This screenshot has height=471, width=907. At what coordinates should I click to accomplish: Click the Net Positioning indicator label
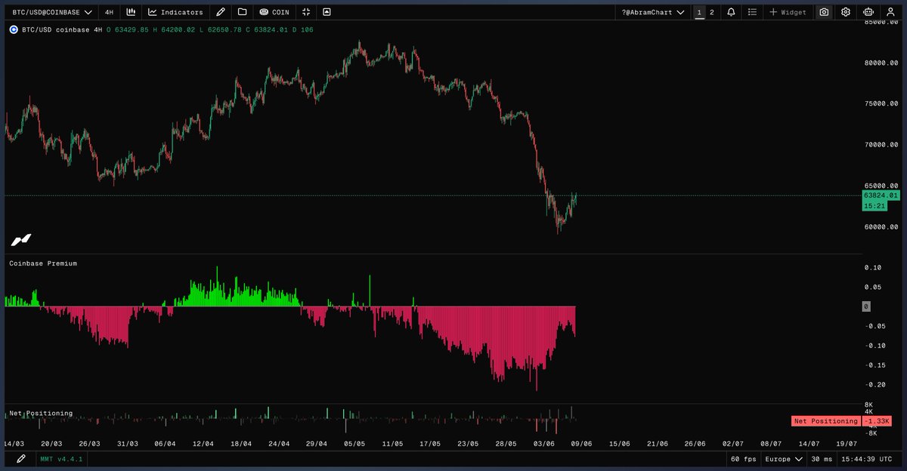(x=41, y=413)
